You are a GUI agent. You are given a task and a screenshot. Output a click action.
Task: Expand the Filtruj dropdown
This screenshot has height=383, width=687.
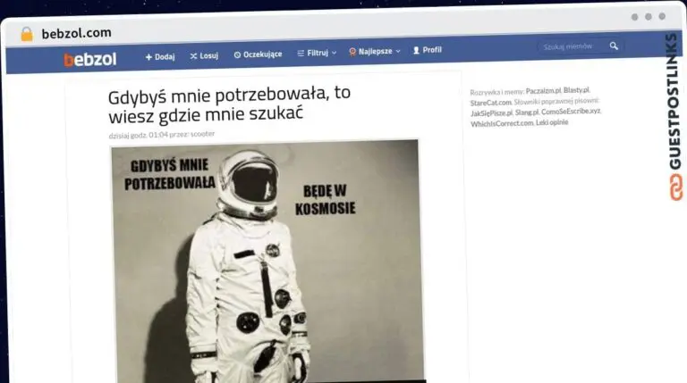pos(317,53)
